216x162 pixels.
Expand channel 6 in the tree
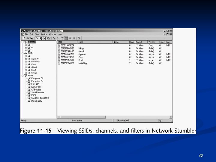point(26,48)
